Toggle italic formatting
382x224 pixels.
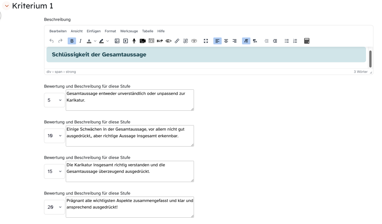click(x=80, y=41)
